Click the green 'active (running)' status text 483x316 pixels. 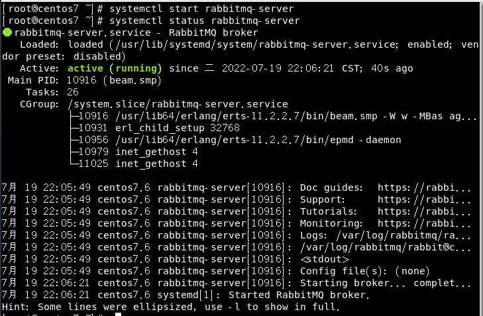[115, 68]
